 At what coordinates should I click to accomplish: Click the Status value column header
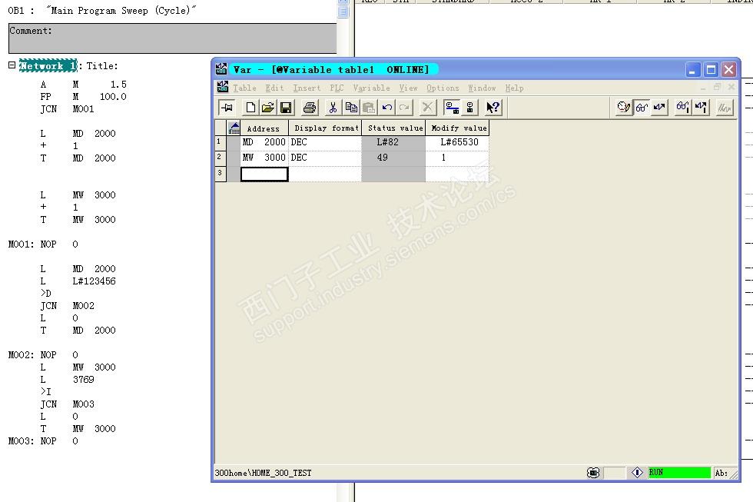point(393,128)
